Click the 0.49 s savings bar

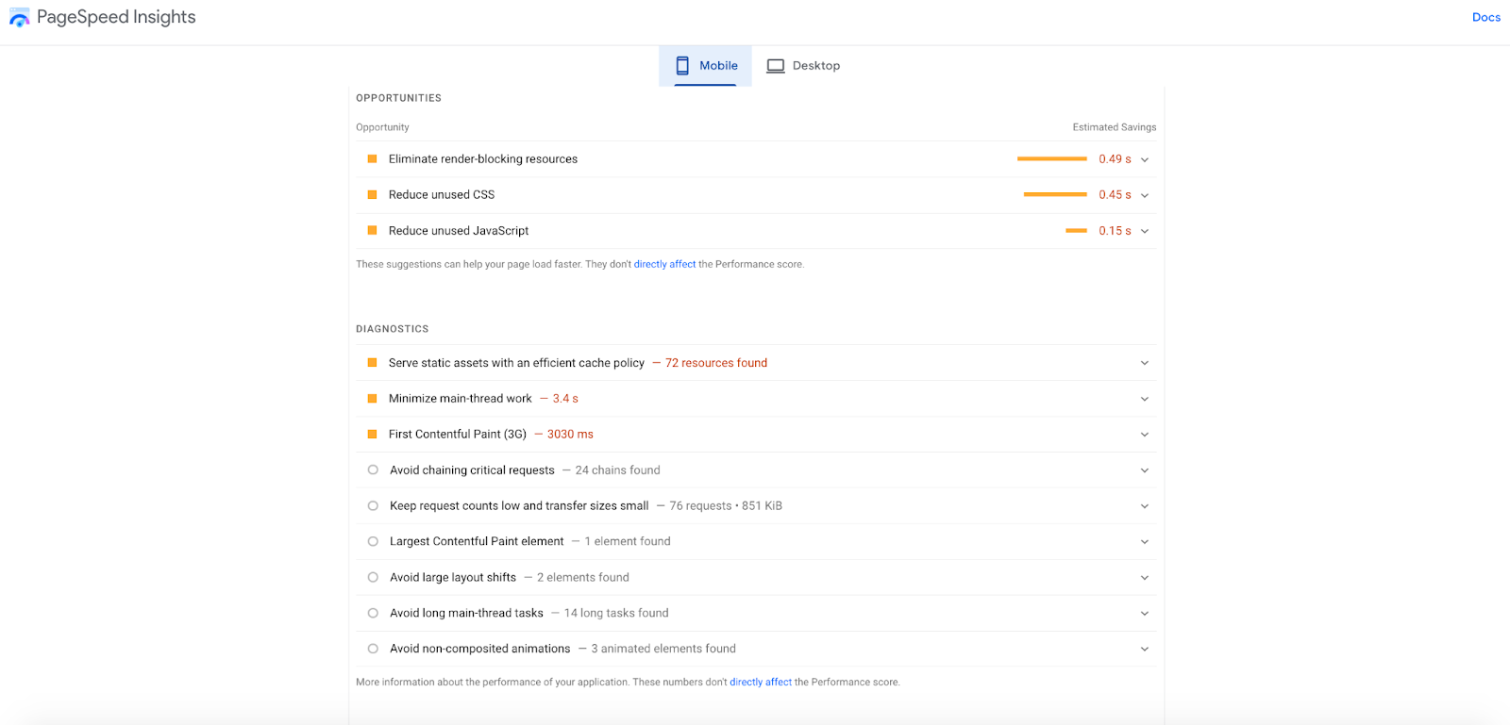click(1051, 159)
